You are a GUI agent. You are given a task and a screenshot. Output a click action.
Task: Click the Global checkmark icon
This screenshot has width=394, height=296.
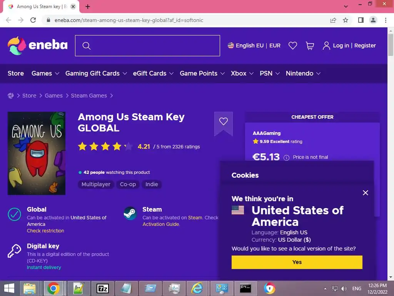coord(14,214)
